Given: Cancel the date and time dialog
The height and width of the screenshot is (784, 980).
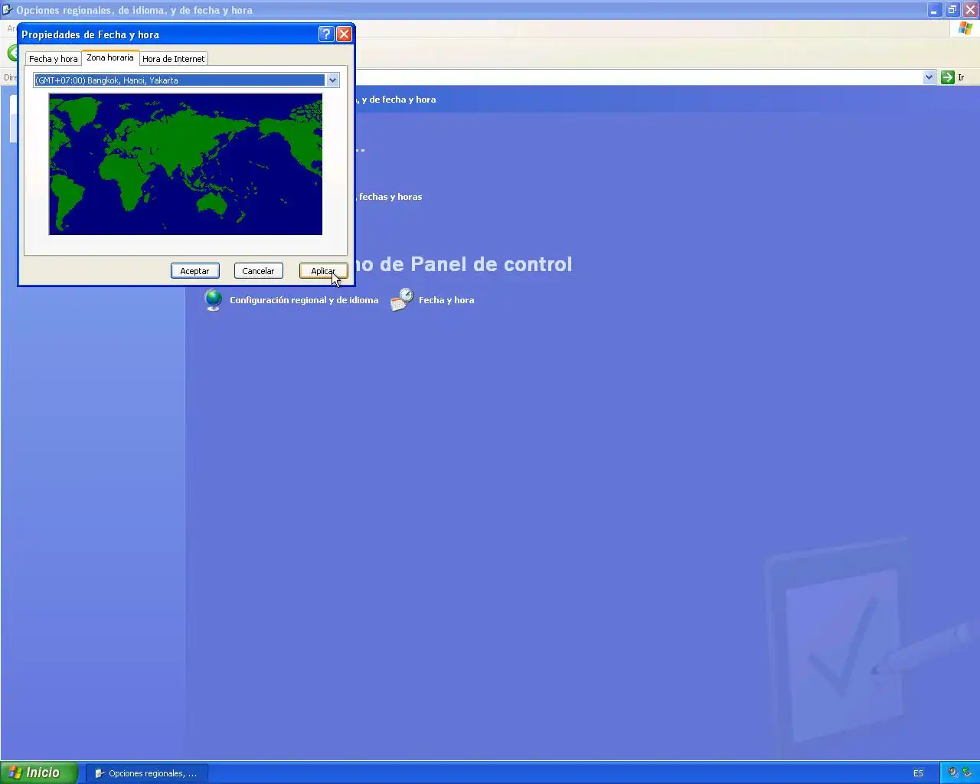Looking at the screenshot, I should pyautogui.click(x=258, y=271).
